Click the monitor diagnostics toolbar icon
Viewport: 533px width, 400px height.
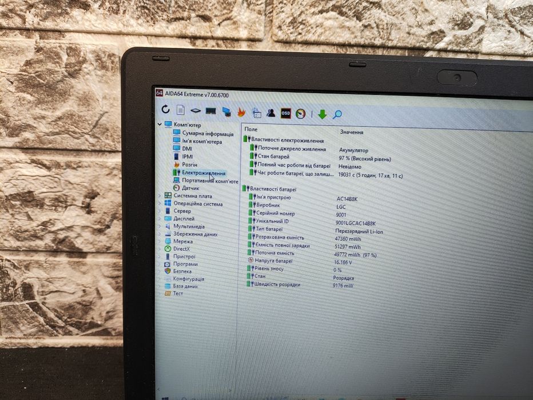tap(226, 112)
